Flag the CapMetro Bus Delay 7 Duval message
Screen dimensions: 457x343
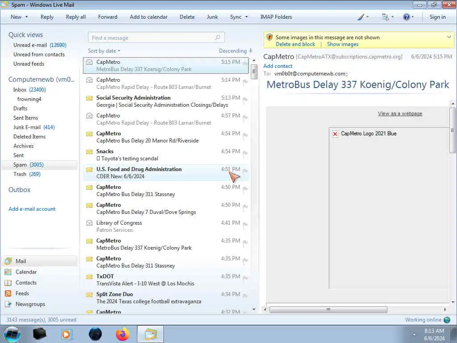pyautogui.click(x=245, y=207)
